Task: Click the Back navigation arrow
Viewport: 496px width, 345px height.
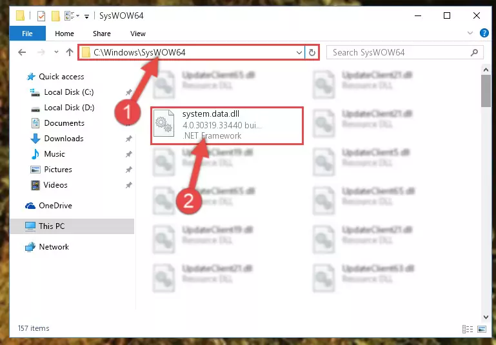Action: (22, 52)
